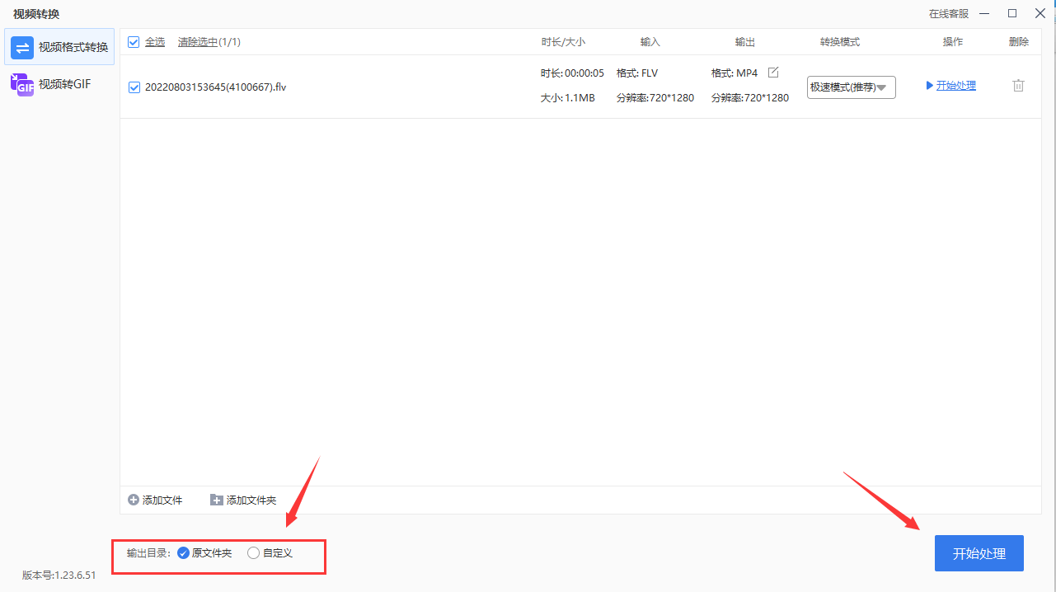Minimize the 视频转换 window

point(986,13)
